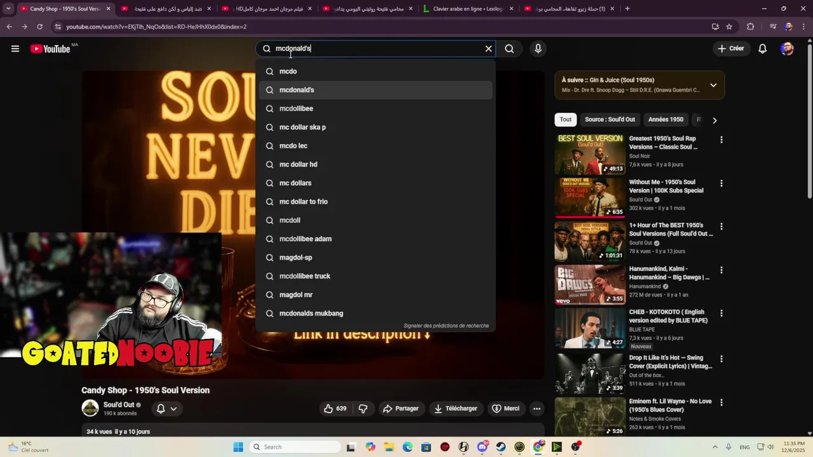Click the search input field

click(376, 49)
